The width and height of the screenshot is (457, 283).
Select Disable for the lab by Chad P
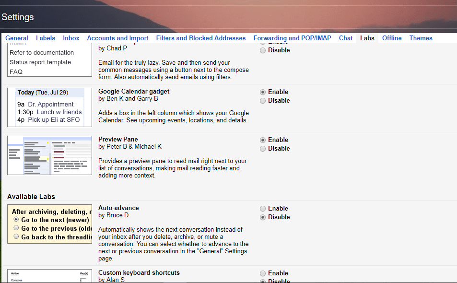tap(263, 50)
